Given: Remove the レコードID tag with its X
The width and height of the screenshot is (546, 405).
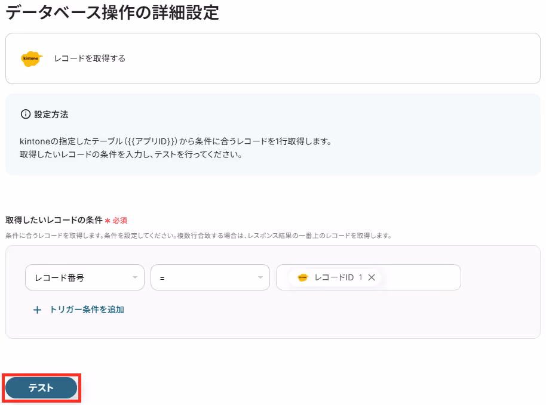Looking at the screenshot, I should tap(372, 277).
